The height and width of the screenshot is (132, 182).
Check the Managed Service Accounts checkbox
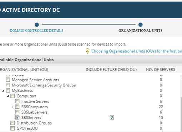(x=8, y=80)
